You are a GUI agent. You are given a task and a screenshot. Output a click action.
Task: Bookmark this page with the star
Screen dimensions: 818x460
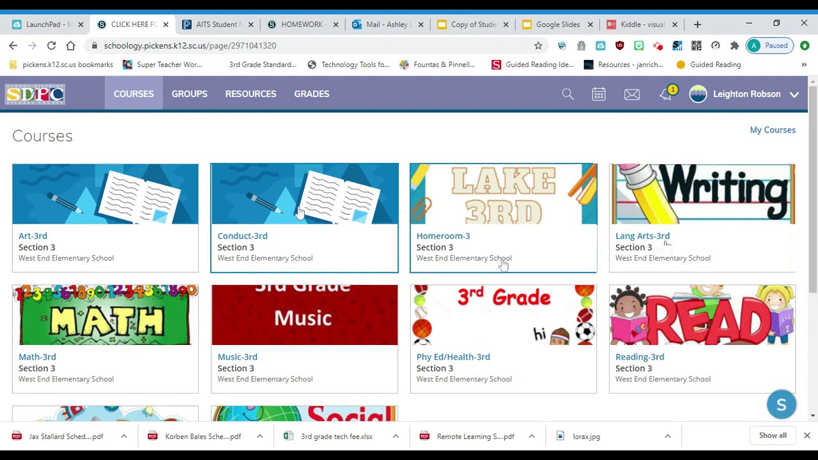pos(538,45)
